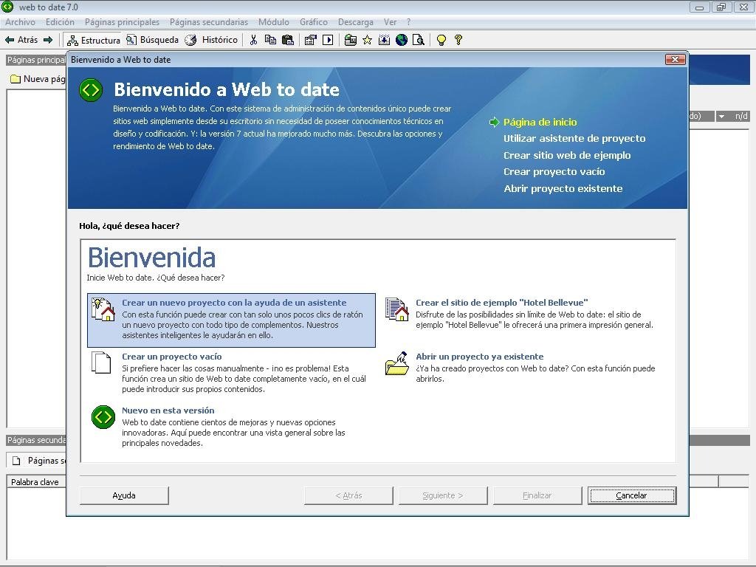756x567 pixels.
Task: Click the download arrow picture icon
Action: point(384,40)
